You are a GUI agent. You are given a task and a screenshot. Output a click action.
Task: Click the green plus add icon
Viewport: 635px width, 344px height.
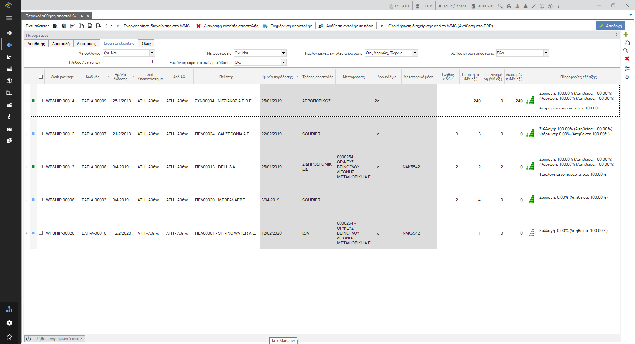(626, 35)
